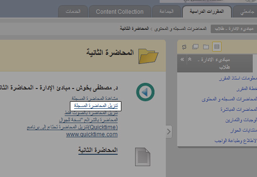Open المحاضرة بالشرائح نسخة للجوال link
Screen dimensions: 257x177
point(88,120)
